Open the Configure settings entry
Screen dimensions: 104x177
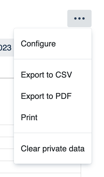[x=53, y=44]
